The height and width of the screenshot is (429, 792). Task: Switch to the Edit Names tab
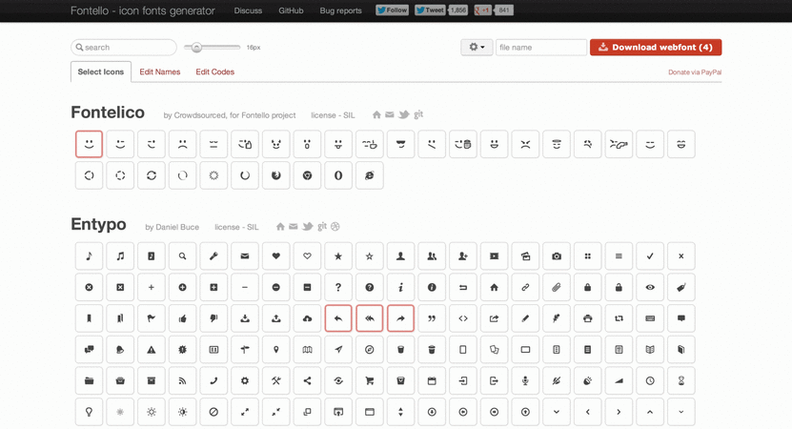159,71
